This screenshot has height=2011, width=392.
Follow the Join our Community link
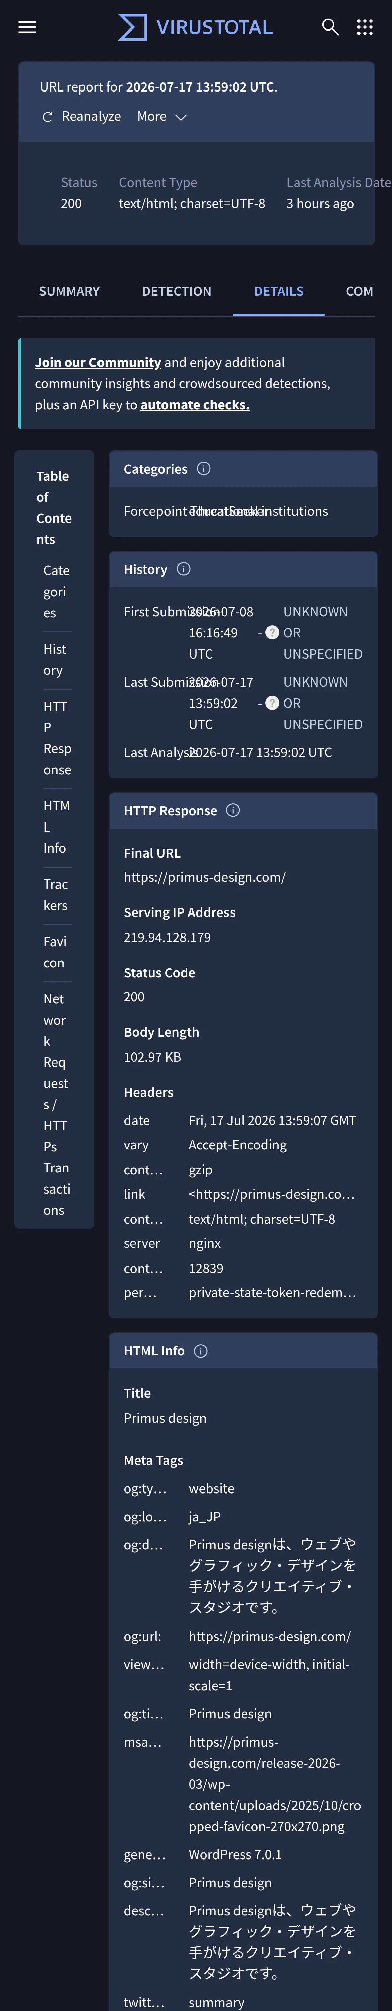97,362
